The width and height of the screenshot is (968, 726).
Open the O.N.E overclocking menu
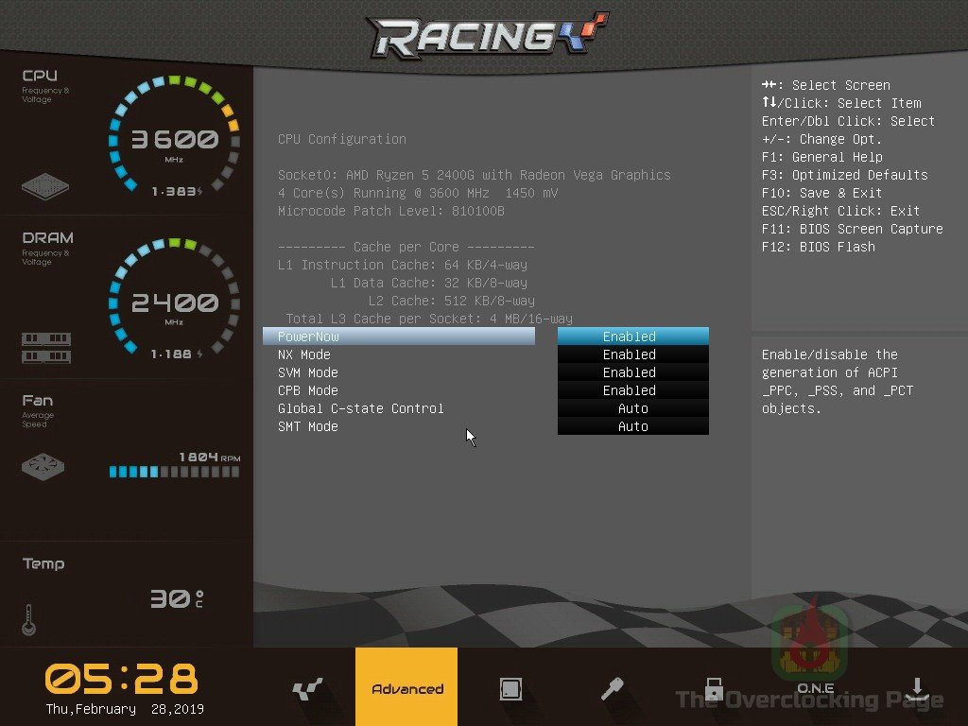(815, 687)
